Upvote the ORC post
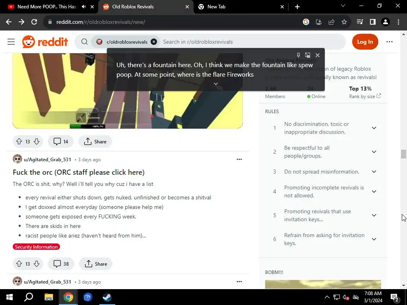 (19, 264)
